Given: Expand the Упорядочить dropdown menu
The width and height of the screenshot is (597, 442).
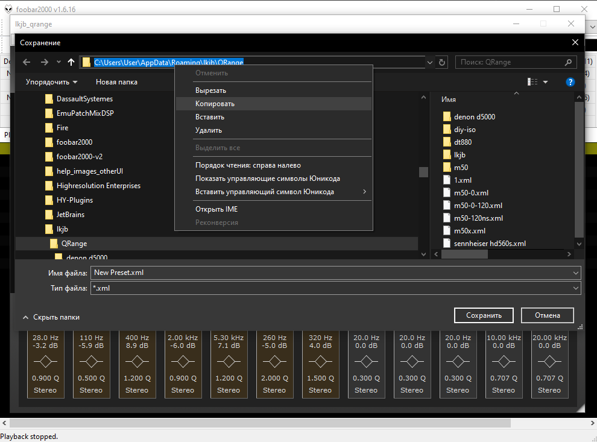Looking at the screenshot, I should (51, 82).
